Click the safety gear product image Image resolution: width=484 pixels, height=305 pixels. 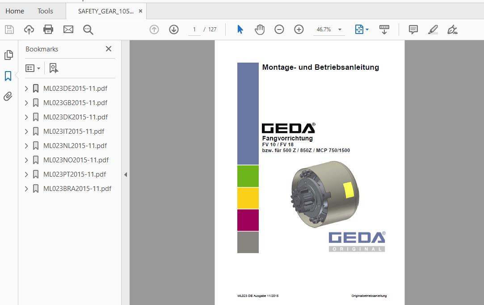(x=325, y=194)
